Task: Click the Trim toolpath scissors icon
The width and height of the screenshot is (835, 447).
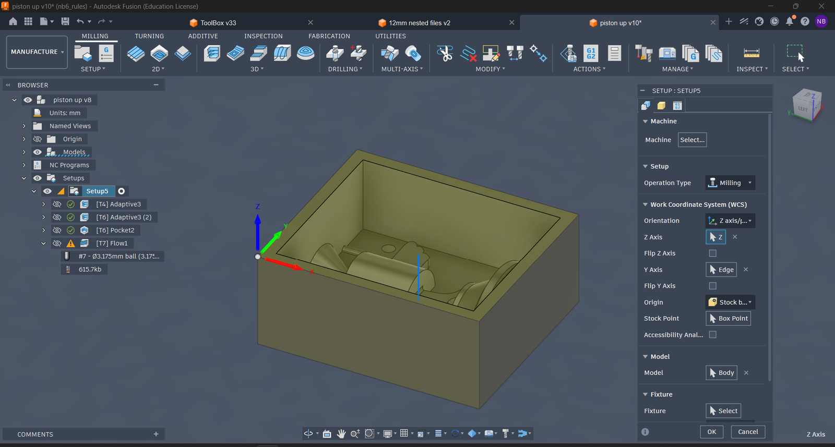Action: 445,53
